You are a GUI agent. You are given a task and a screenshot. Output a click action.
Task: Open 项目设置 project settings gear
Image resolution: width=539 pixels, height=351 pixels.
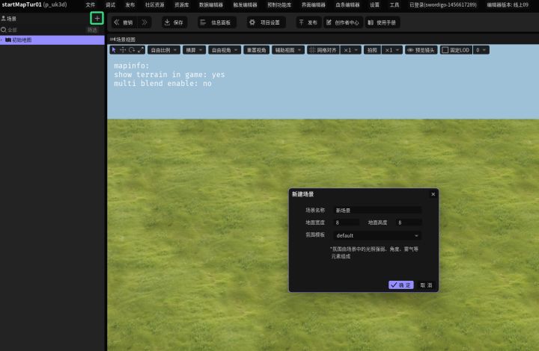[266, 22]
